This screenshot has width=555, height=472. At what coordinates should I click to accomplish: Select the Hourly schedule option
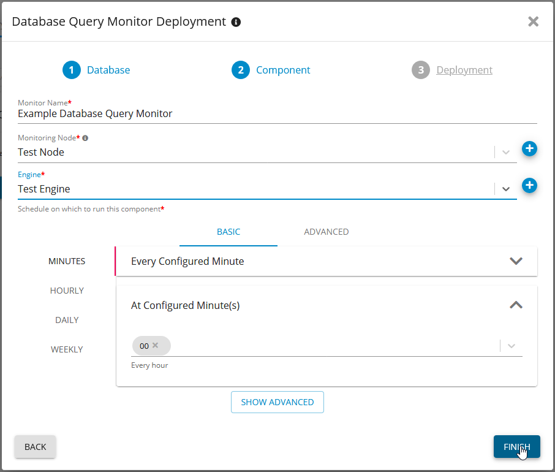[x=67, y=291]
